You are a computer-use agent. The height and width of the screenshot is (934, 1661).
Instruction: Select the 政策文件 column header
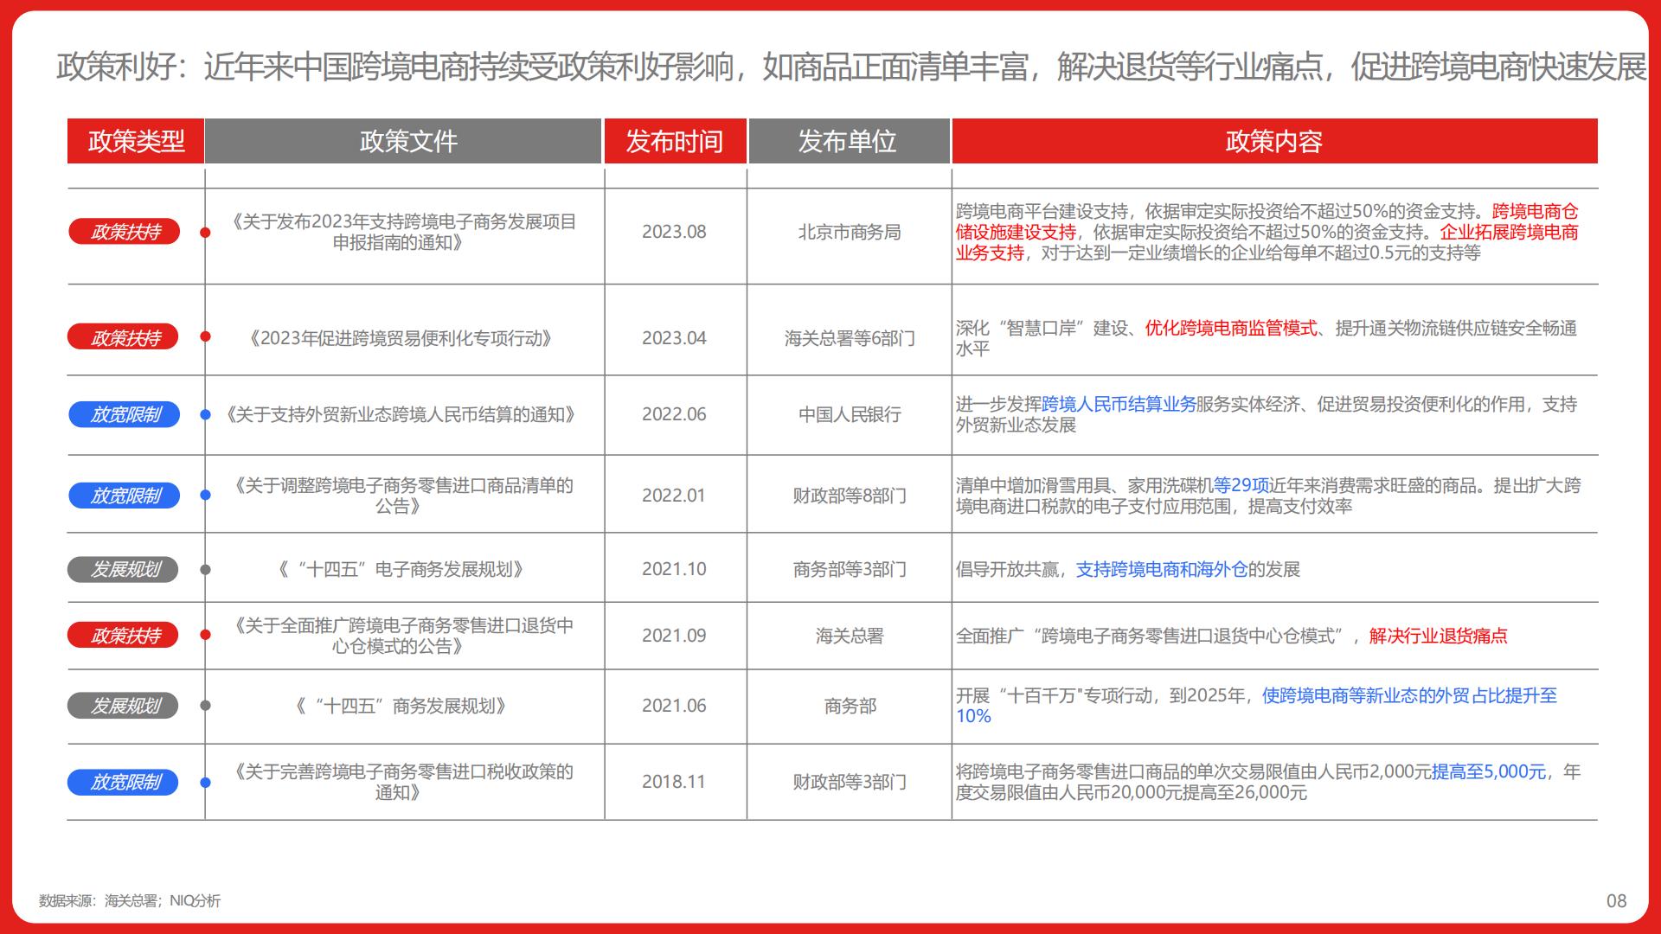pyautogui.click(x=403, y=141)
